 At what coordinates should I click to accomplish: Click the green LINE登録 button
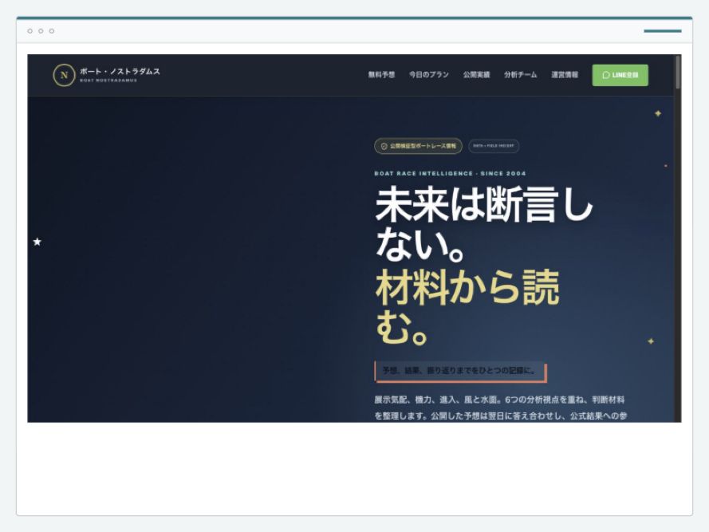point(620,75)
